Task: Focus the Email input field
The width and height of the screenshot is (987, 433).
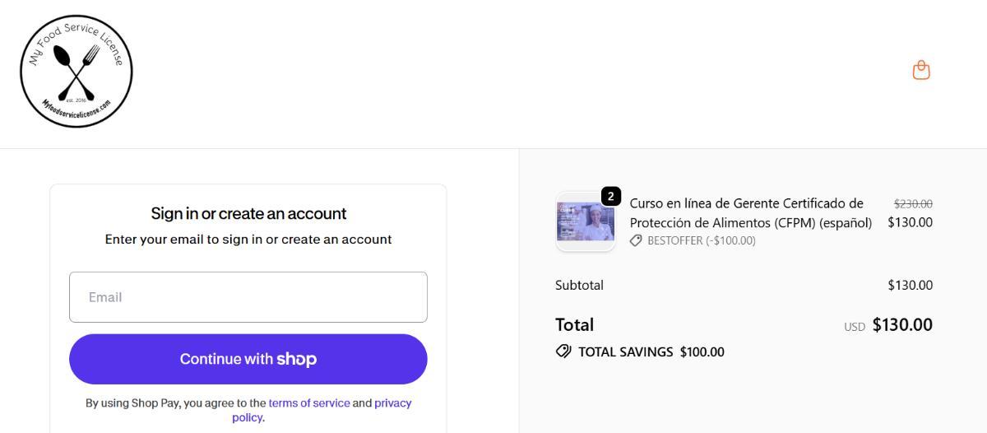Action: (x=248, y=297)
